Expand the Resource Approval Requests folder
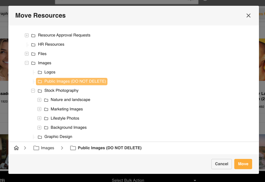This screenshot has height=182, width=265. coord(27,35)
